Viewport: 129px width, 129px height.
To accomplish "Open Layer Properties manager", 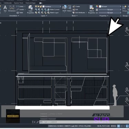I will [x=31, y=9].
